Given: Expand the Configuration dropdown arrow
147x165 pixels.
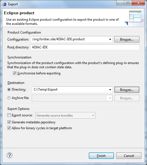Looking at the screenshot, I should coord(110,39).
